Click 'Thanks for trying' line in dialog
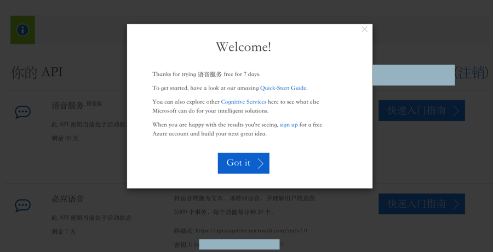493x252 pixels. pyautogui.click(x=207, y=74)
